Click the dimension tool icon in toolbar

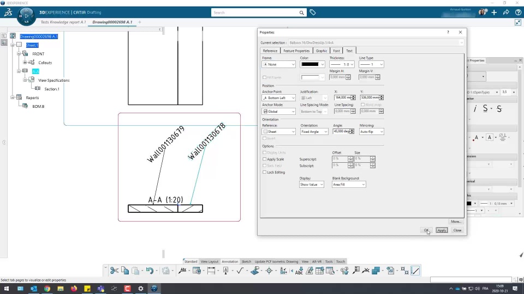(x=211, y=271)
